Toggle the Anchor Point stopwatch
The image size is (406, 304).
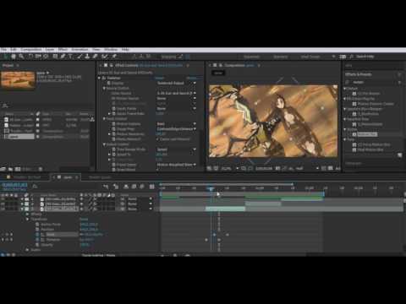pyautogui.click(x=37, y=225)
